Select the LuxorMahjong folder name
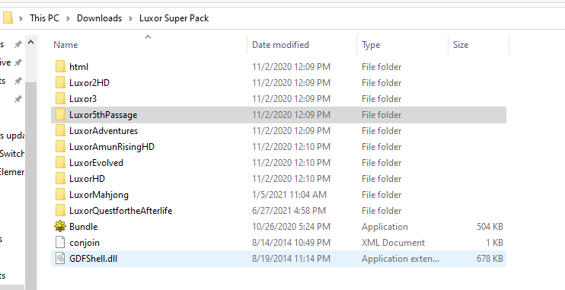 click(99, 195)
